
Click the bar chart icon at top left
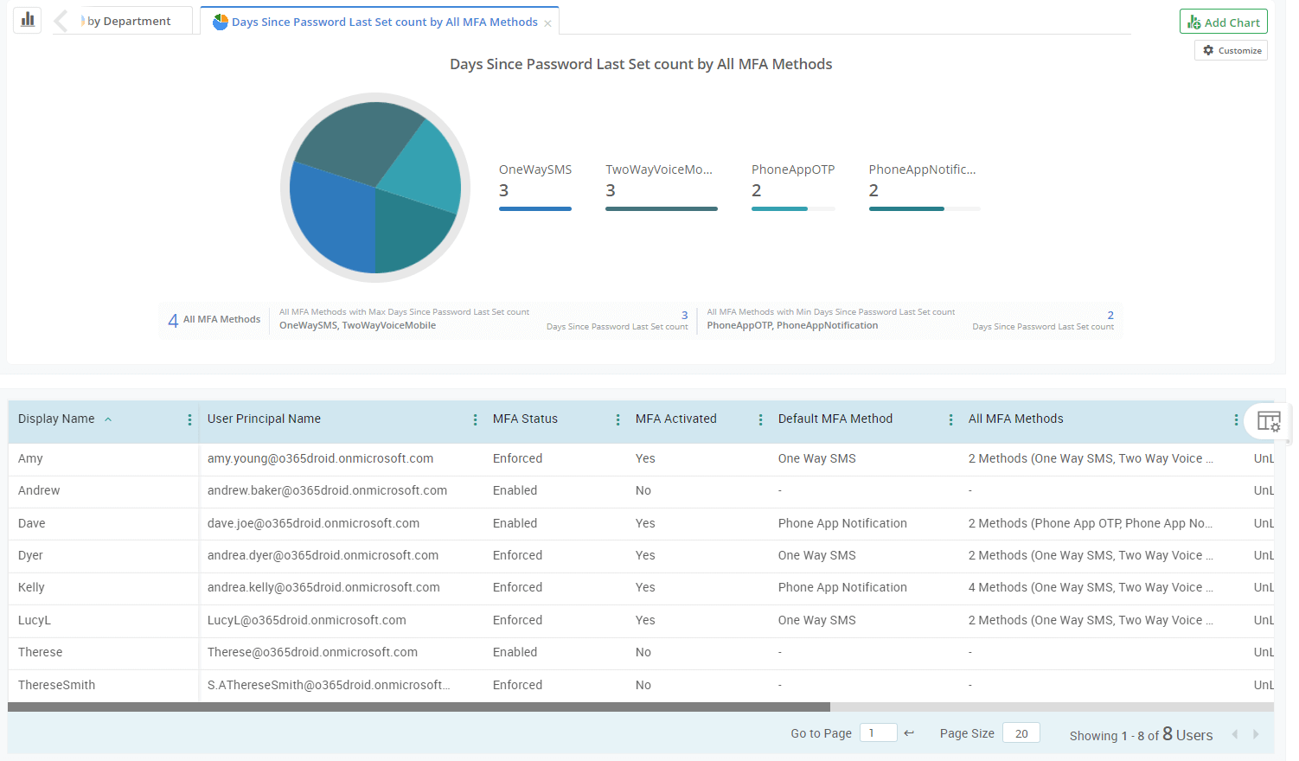coord(28,19)
